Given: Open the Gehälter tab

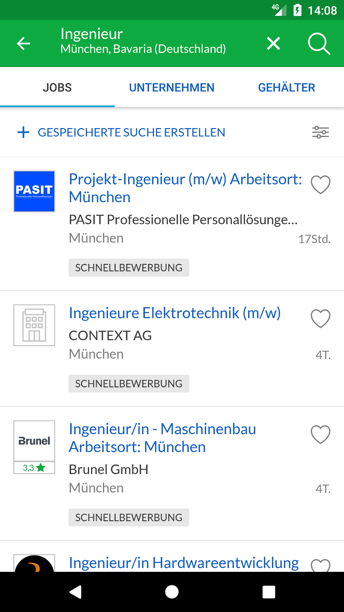Looking at the screenshot, I should [286, 87].
